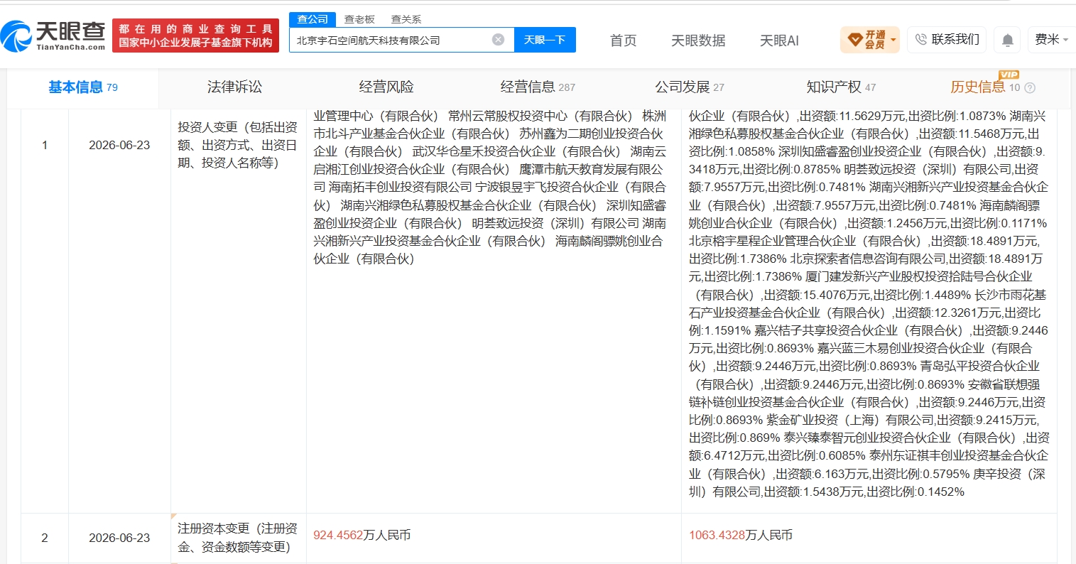Image resolution: width=1076 pixels, height=564 pixels.
Task: Click the government fund promo banner
Action: [x=196, y=36]
